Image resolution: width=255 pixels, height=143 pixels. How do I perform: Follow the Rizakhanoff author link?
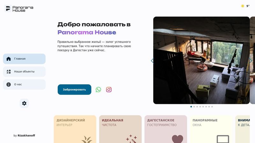[x=26, y=136]
